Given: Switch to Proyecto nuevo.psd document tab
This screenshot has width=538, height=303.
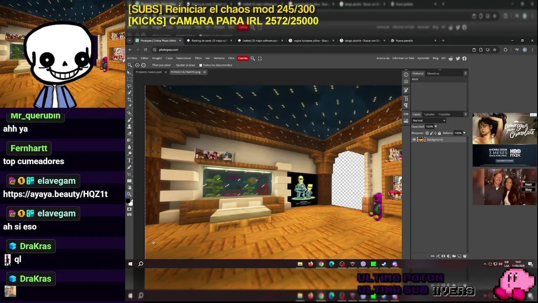Looking at the screenshot, I should (148, 72).
